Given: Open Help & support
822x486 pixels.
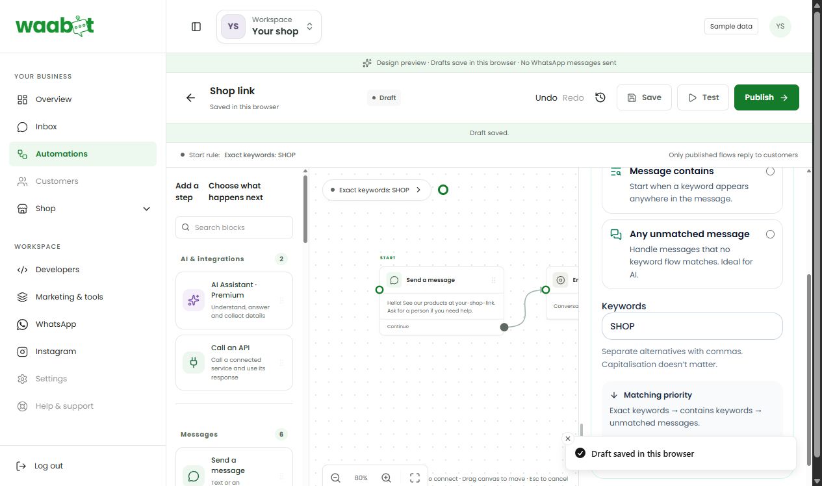Looking at the screenshot, I should point(83,406).
